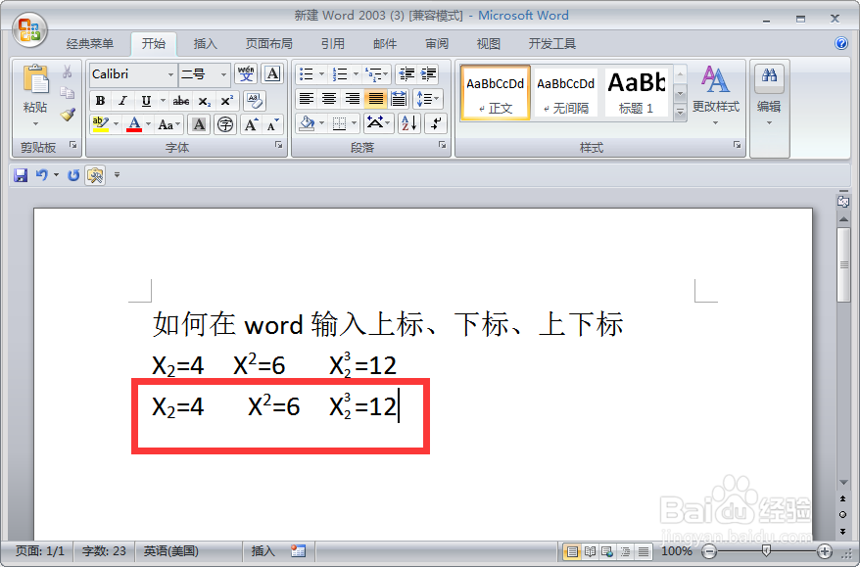Toggle bold formatting
The width and height of the screenshot is (860, 567).
(x=101, y=100)
